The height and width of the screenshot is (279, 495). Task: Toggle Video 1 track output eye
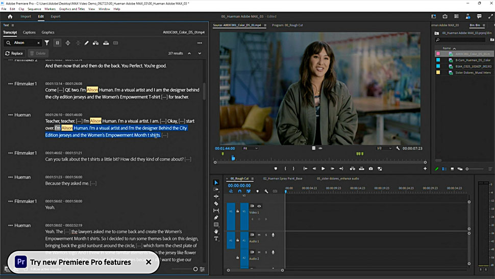[x=259, y=206]
